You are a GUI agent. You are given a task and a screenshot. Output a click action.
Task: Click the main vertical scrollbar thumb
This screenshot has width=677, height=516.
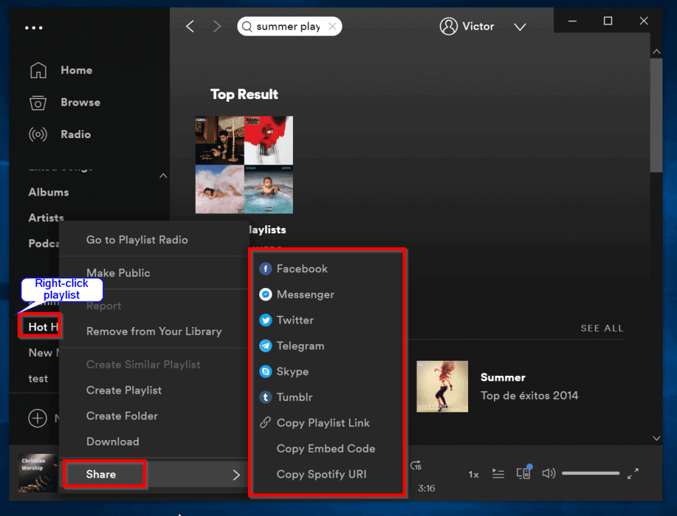tap(657, 116)
